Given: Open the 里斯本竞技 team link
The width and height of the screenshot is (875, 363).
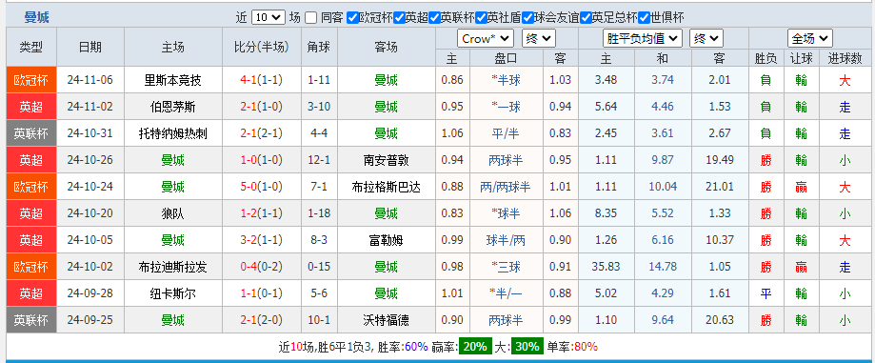Looking at the screenshot, I should click(x=172, y=80).
